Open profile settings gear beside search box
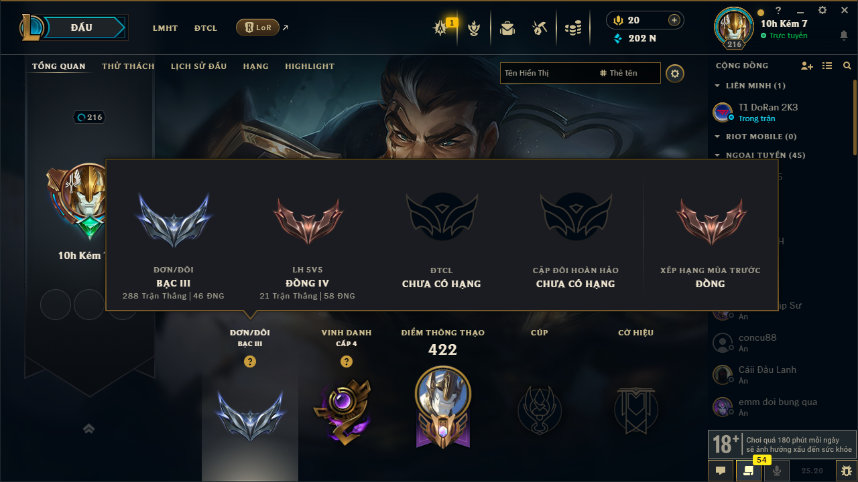 [675, 73]
